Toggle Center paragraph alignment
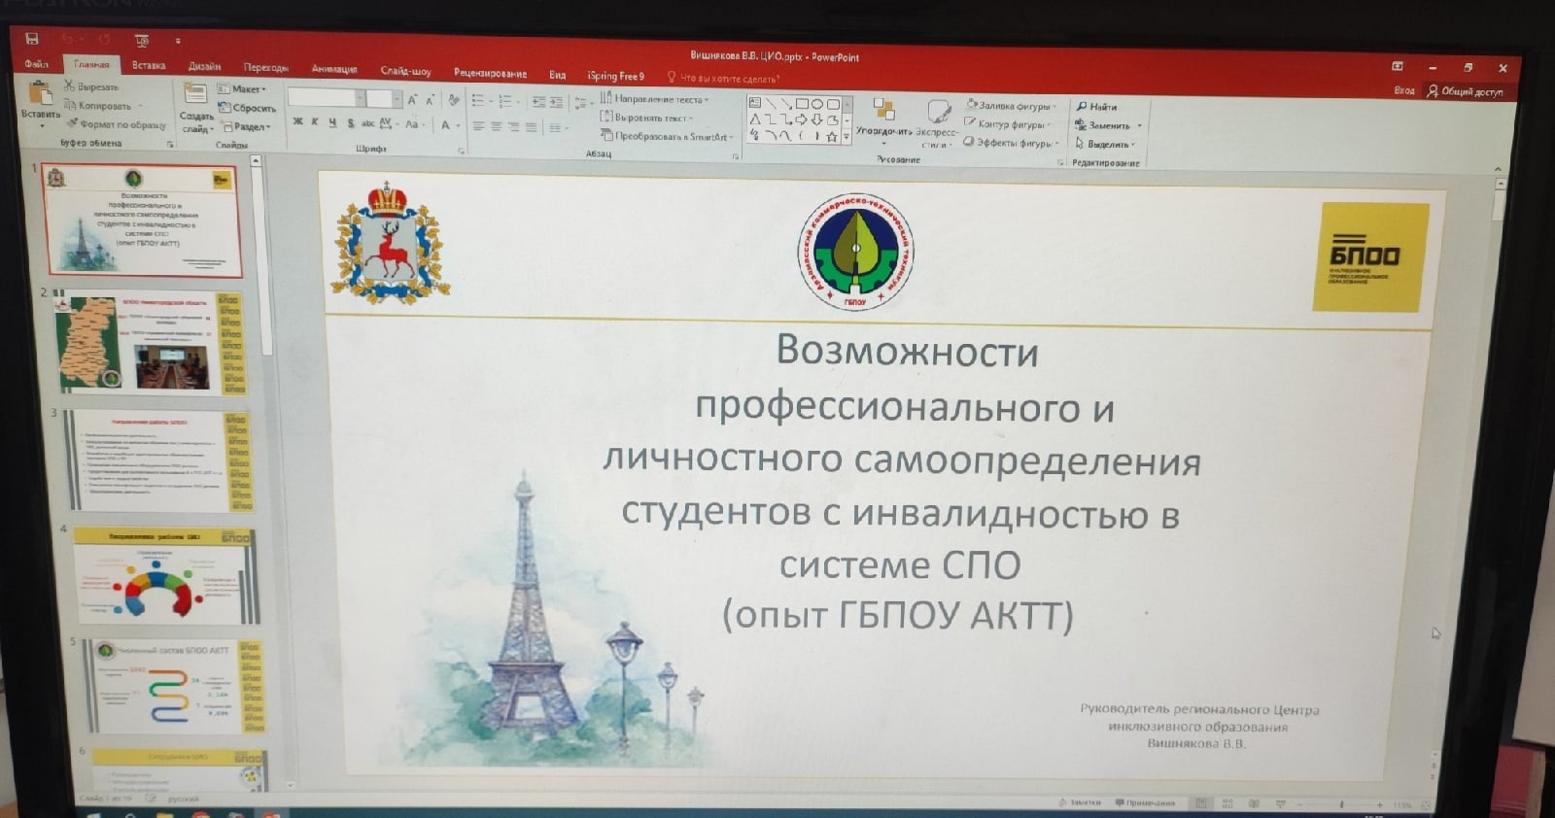Image resolution: width=1555 pixels, height=818 pixels. coord(496,126)
